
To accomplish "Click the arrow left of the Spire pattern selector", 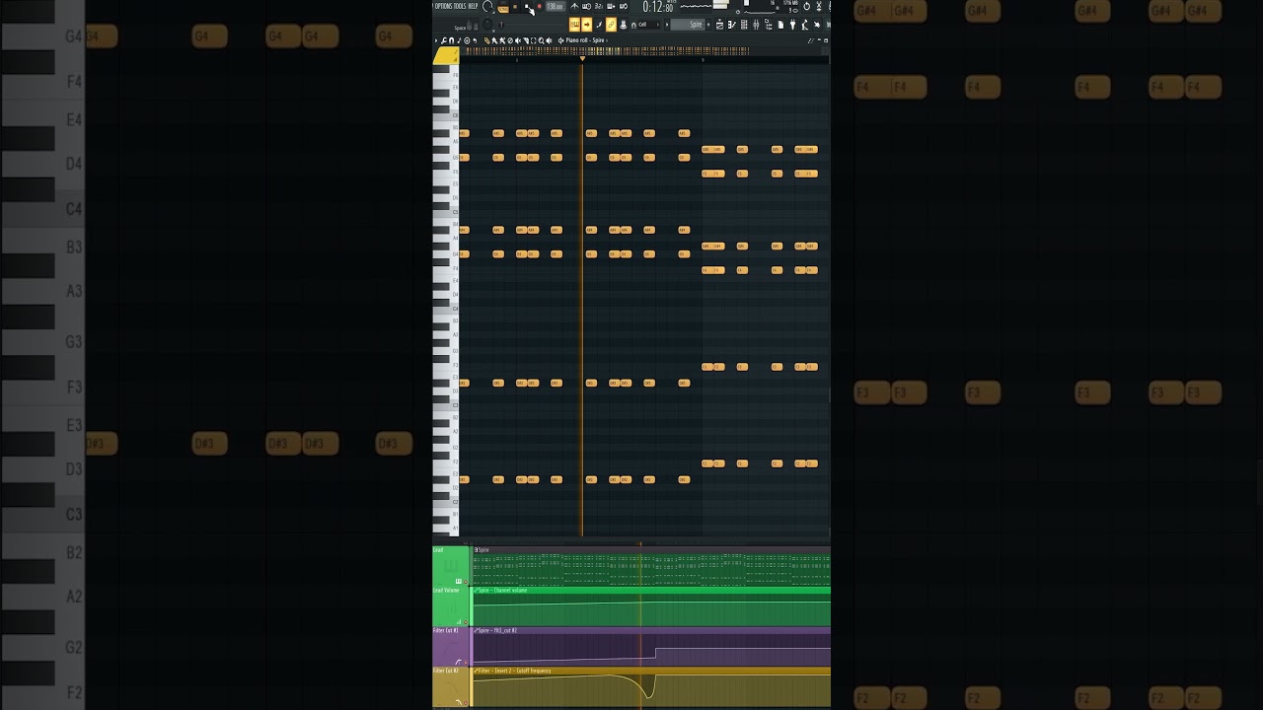I will point(667,25).
